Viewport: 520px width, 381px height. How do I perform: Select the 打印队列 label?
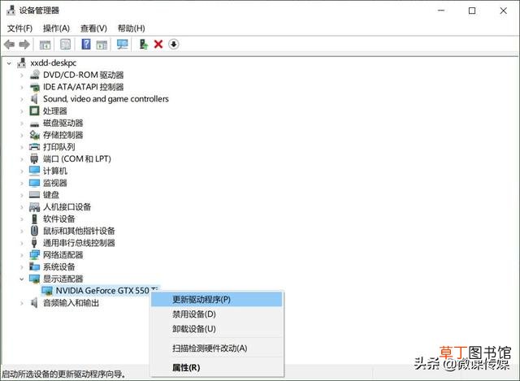[59, 147]
